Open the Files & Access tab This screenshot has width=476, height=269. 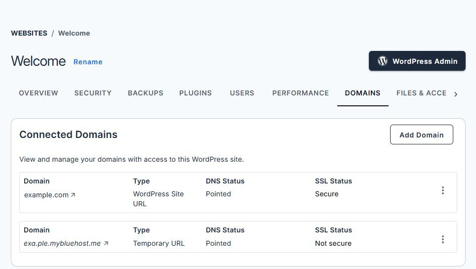421,93
